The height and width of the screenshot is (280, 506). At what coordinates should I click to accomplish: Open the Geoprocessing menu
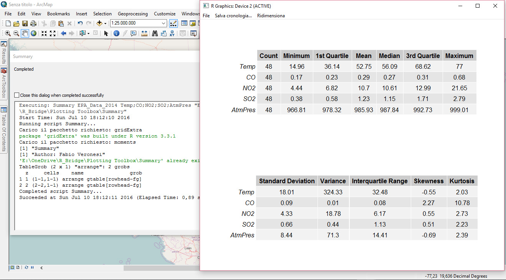133,14
